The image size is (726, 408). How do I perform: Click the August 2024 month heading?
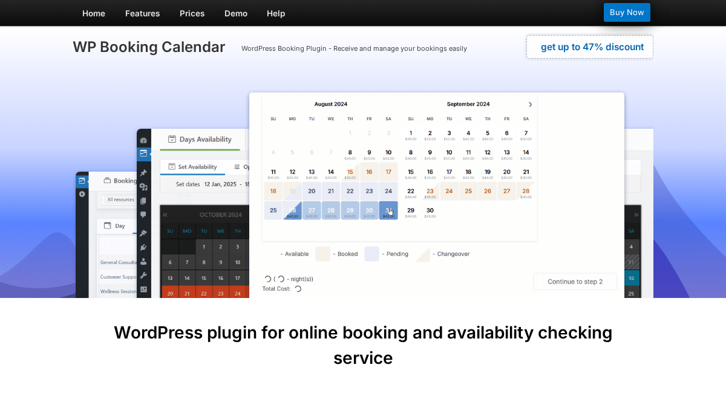[x=331, y=104]
